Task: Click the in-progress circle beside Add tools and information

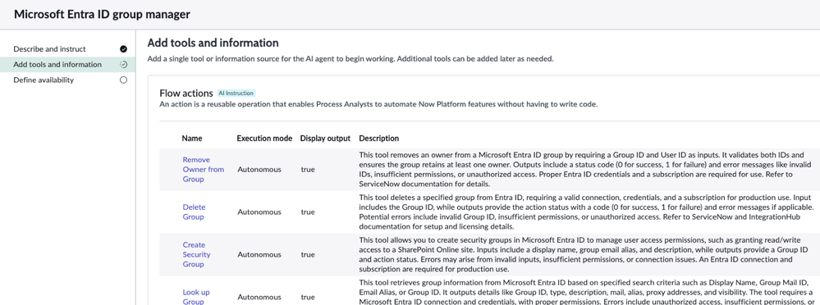Action: coord(123,65)
